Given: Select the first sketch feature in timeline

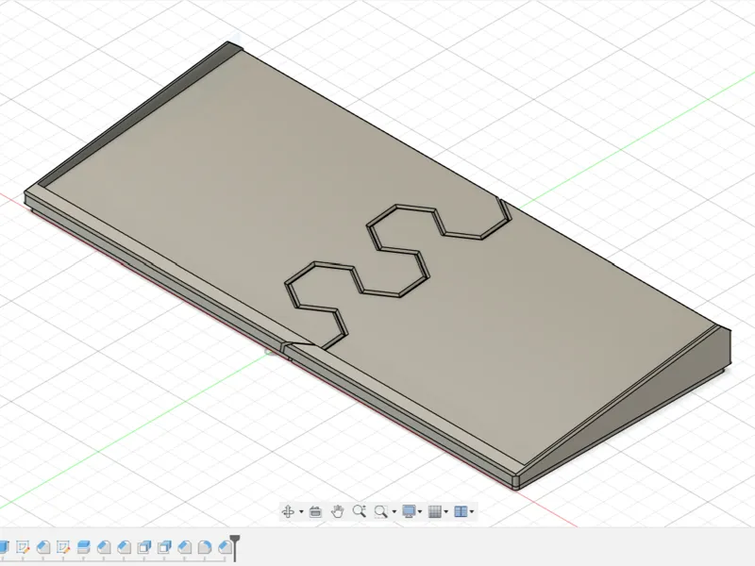Looking at the screenshot, I should [23, 547].
